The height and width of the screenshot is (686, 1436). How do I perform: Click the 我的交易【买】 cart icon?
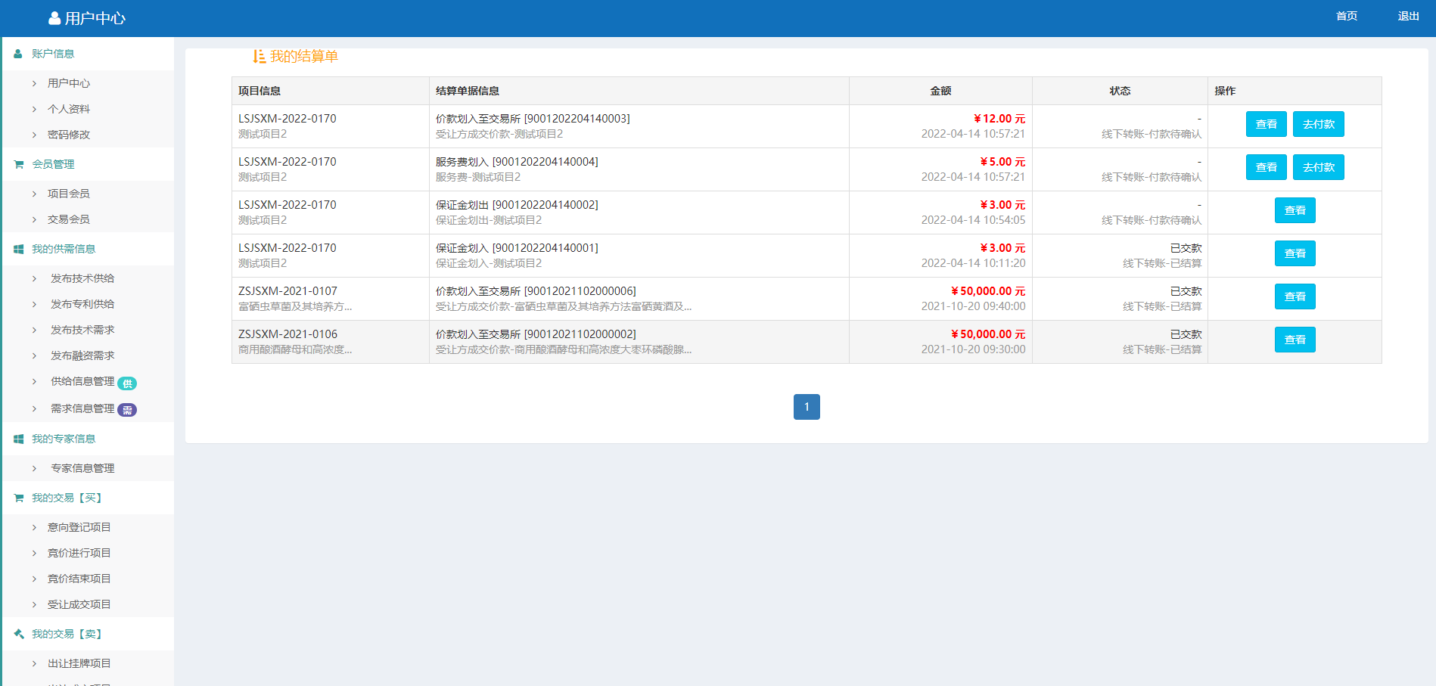tap(18, 498)
